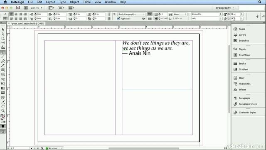Open the Layout menu
The width and height of the screenshot is (266, 150).
point(51,2)
